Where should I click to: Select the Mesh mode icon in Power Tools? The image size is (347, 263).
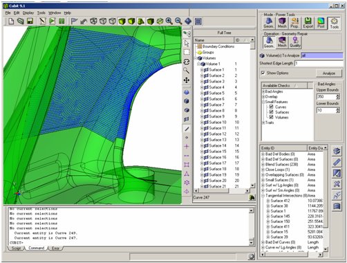pos(282,23)
